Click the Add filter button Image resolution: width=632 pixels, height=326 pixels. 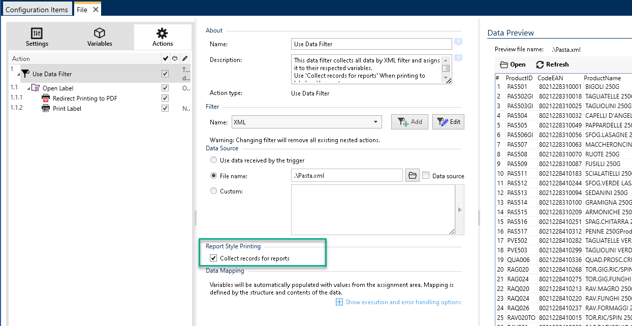point(409,122)
